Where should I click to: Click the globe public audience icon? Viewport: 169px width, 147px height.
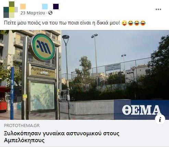click(x=50, y=13)
